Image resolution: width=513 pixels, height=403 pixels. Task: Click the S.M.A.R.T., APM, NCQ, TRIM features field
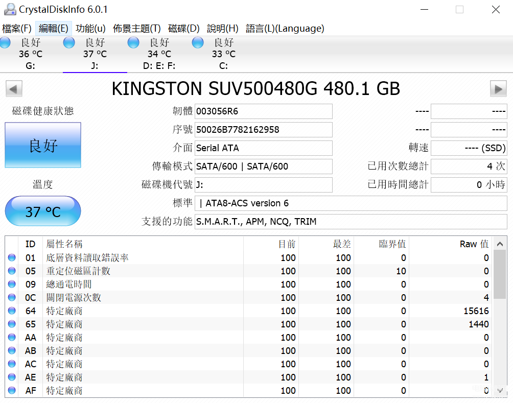pos(351,222)
